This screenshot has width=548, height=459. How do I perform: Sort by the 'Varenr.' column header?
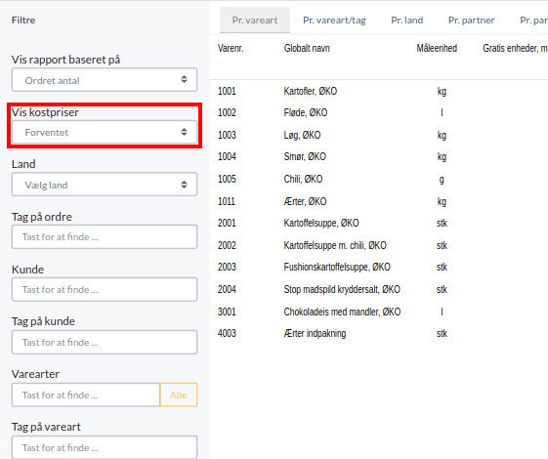tap(231, 48)
